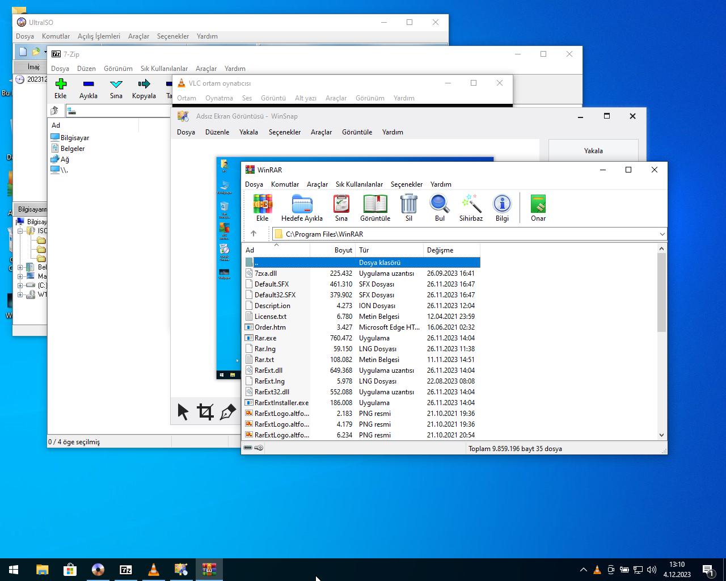
Task: Open the Dosya menu in WinRAR
Action: point(254,184)
